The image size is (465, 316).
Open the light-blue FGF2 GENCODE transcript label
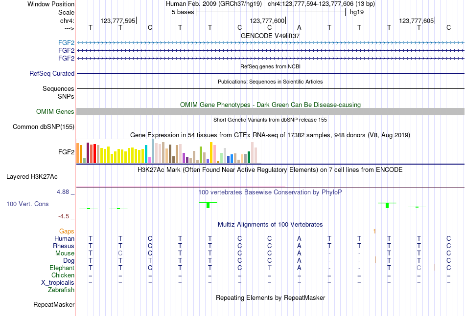[66, 42]
